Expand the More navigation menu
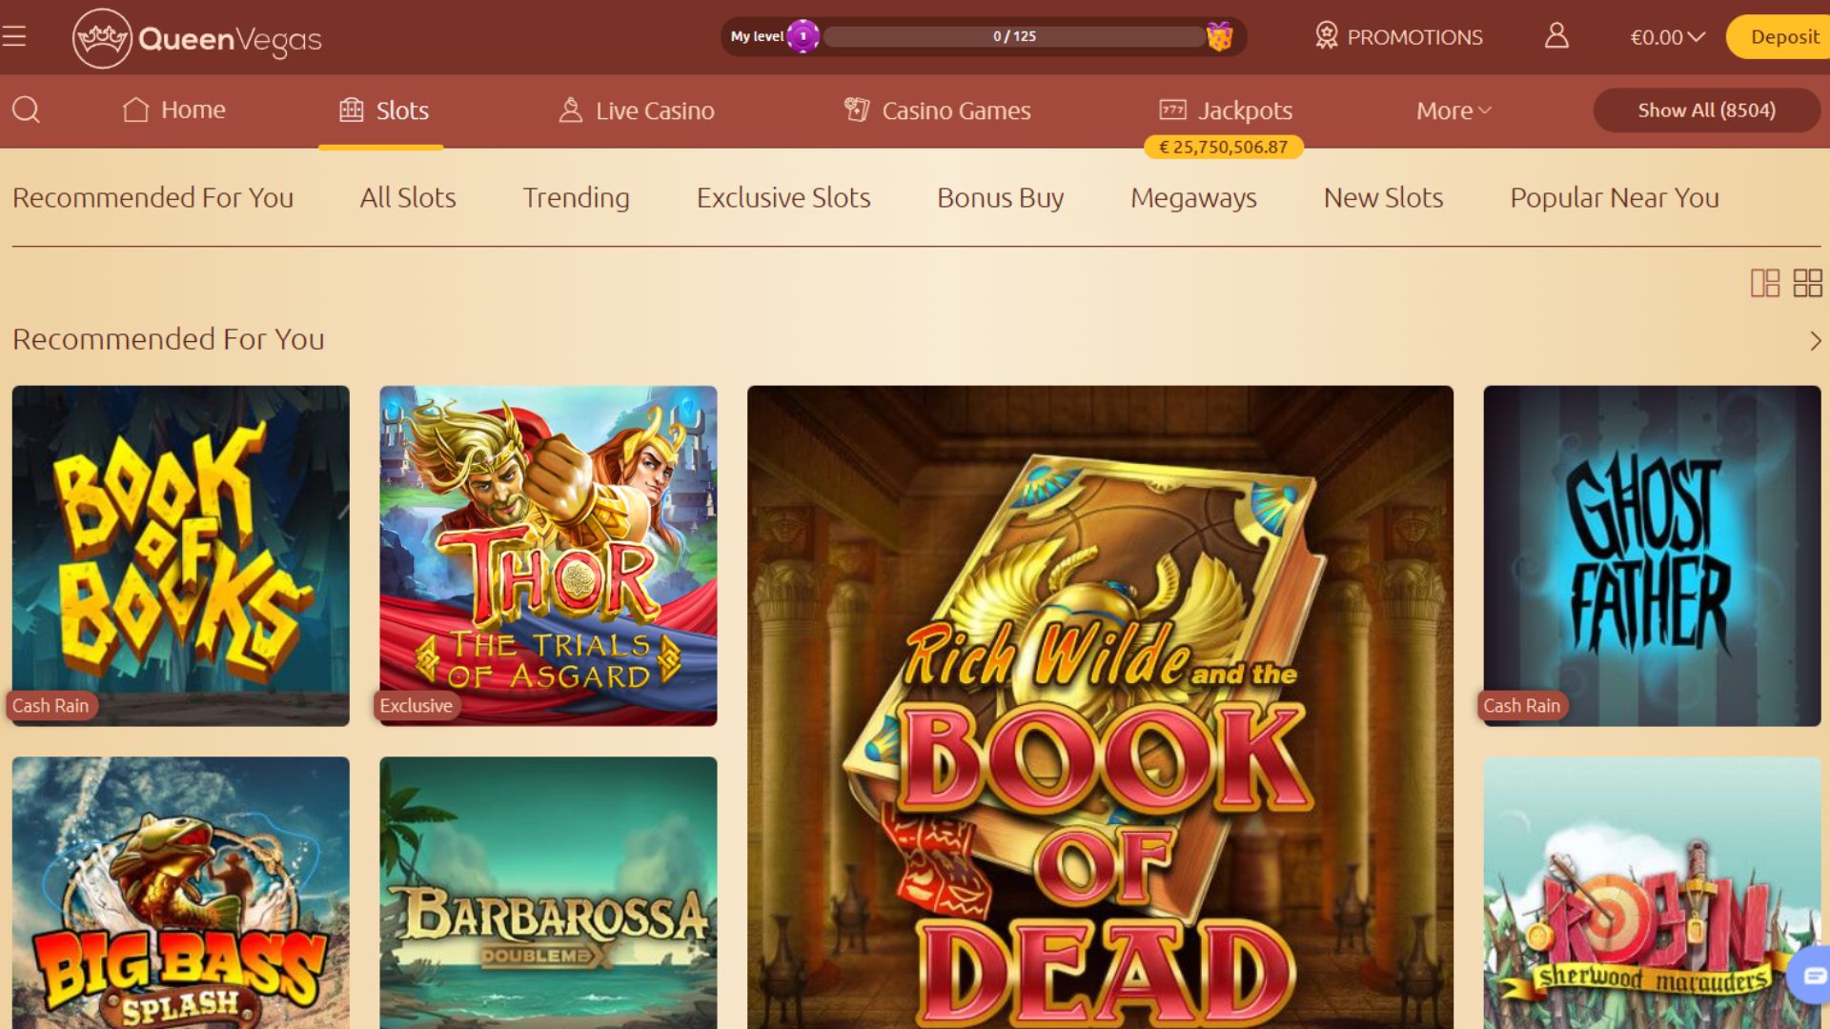Viewport: 1830px width, 1029px height. pos(1454,111)
